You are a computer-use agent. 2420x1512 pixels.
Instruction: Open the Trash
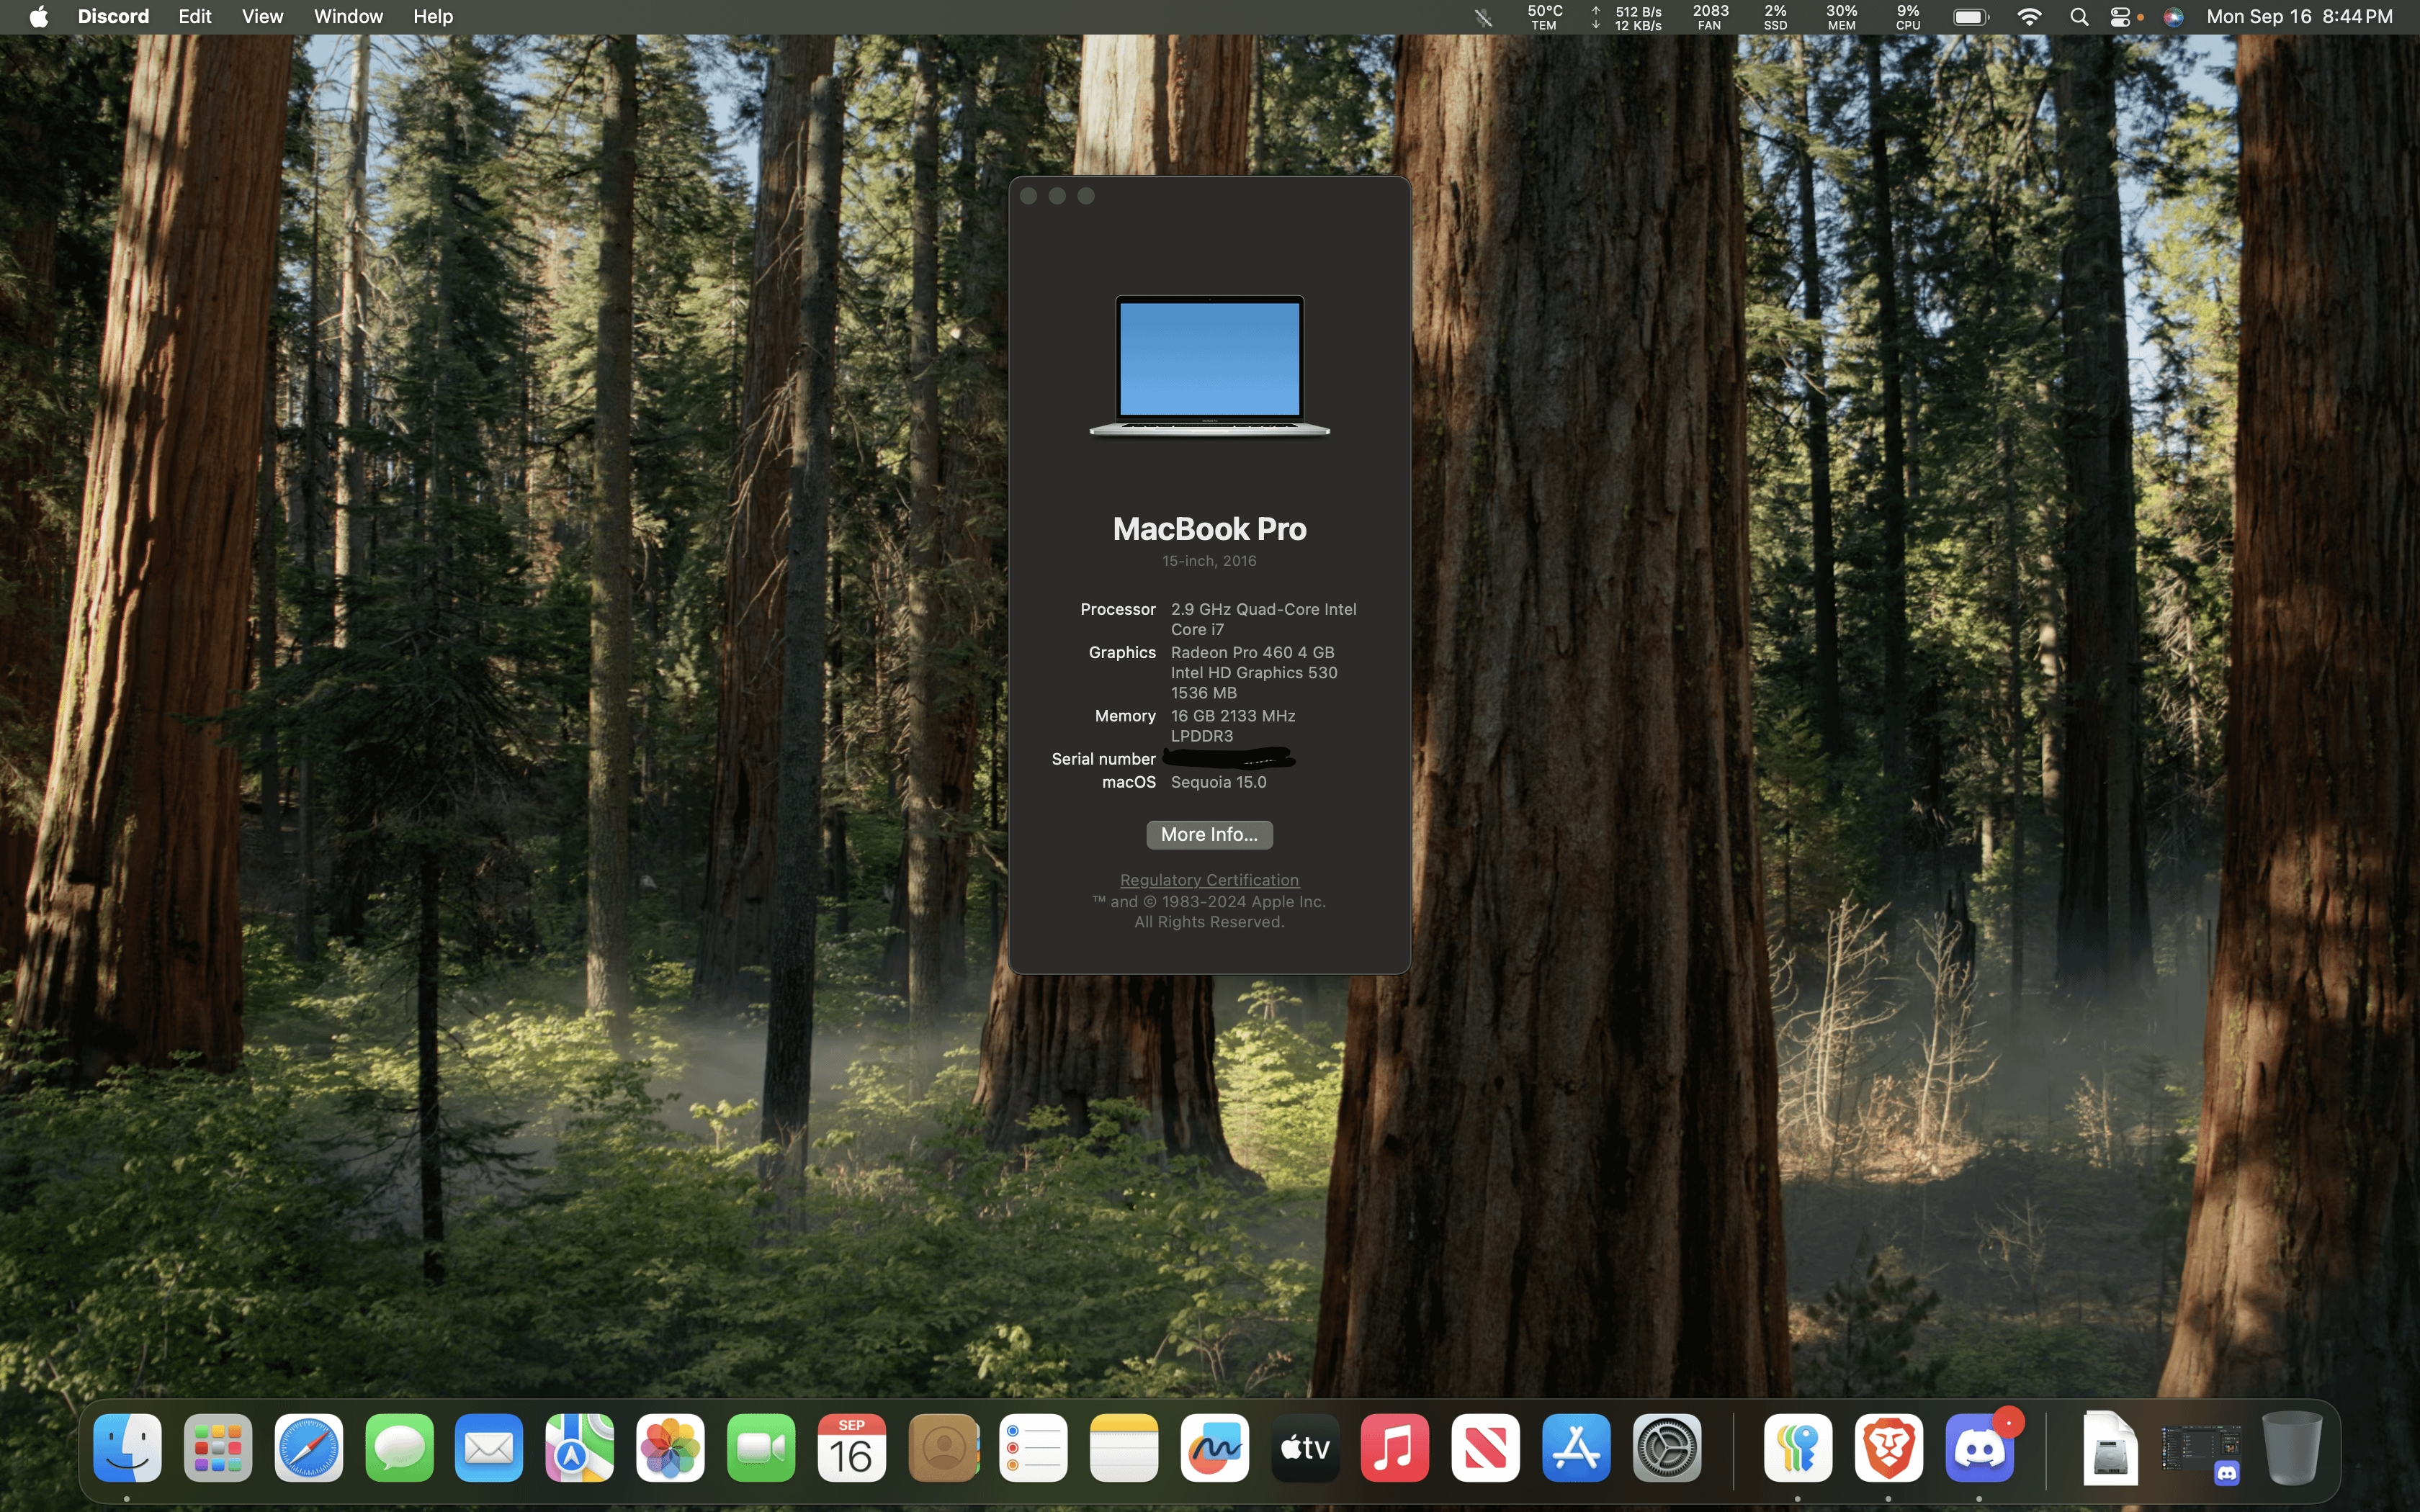click(2291, 1447)
